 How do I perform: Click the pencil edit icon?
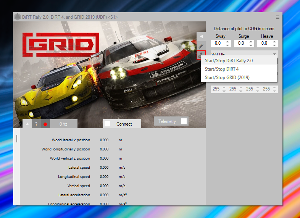coord(201,46)
